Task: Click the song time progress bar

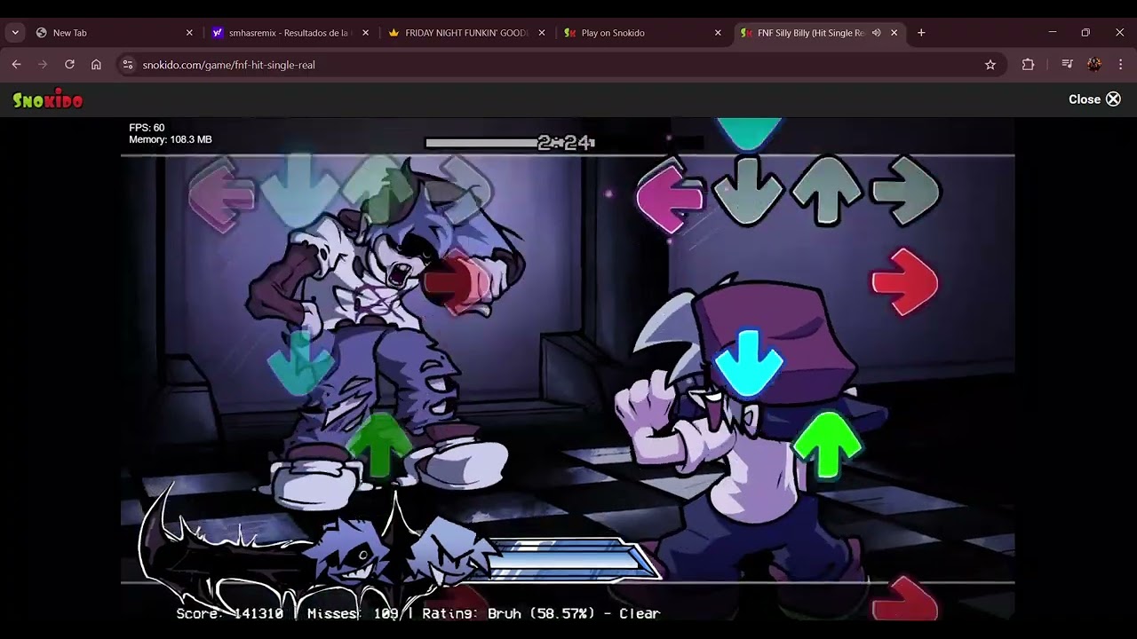Action: [x=564, y=142]
